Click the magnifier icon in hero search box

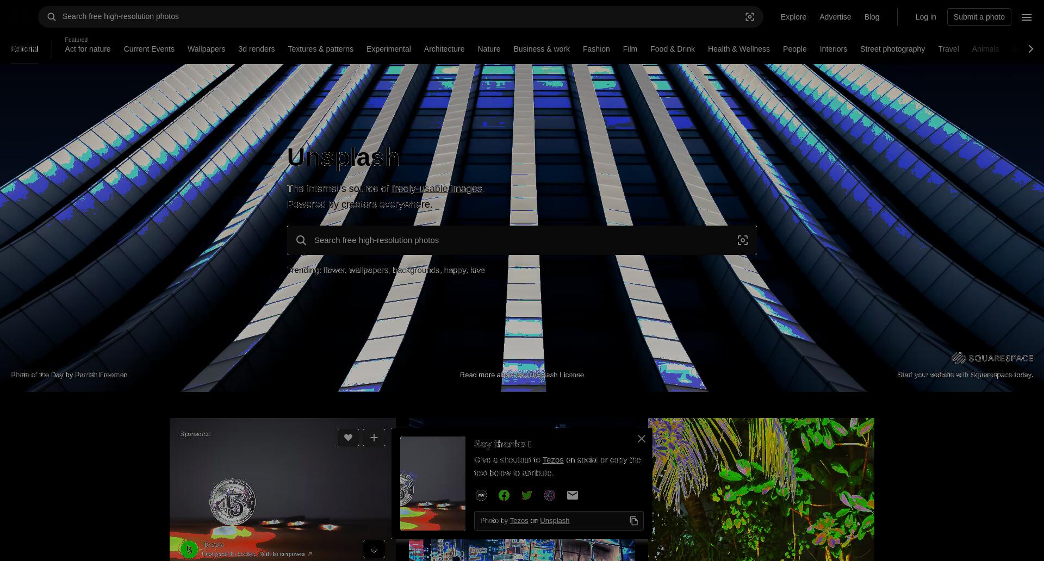coord(301,240)
